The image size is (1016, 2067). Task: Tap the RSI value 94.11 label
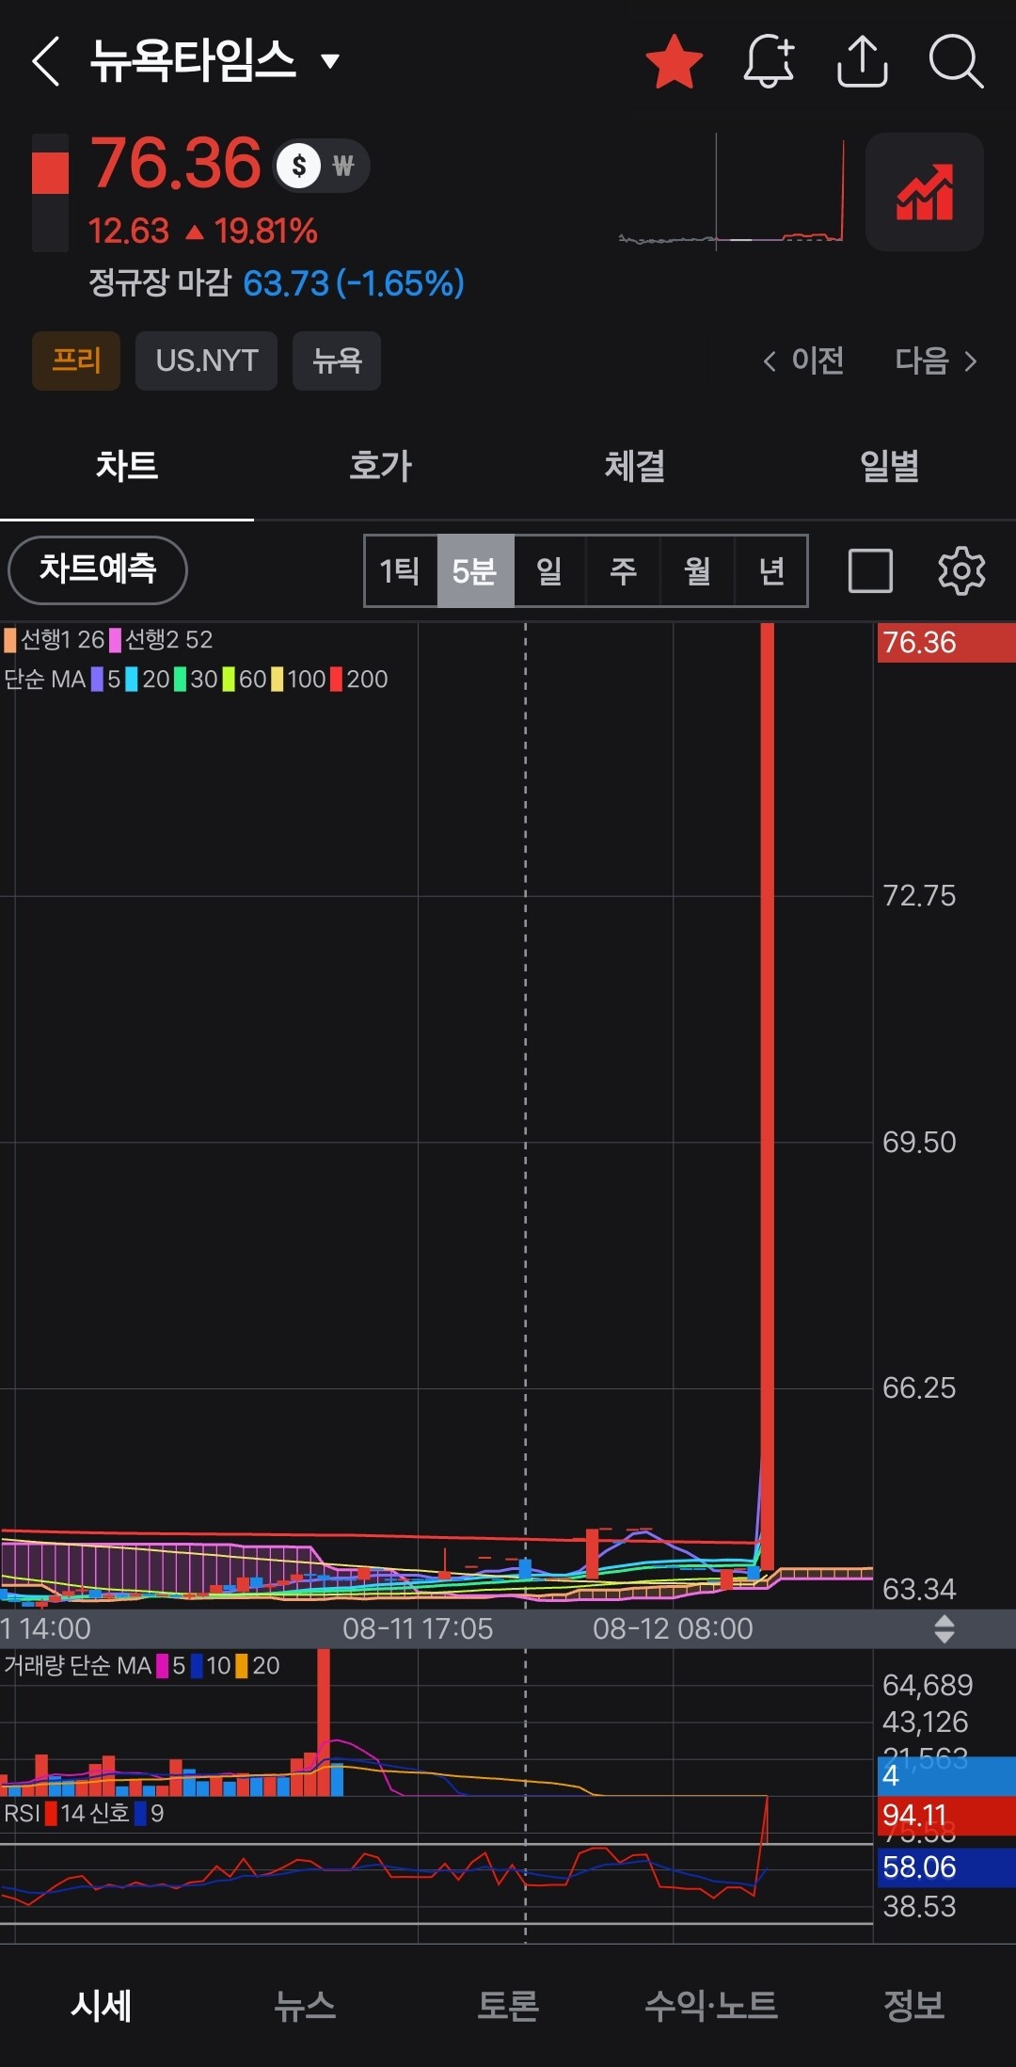click(x=946, y=1815)
